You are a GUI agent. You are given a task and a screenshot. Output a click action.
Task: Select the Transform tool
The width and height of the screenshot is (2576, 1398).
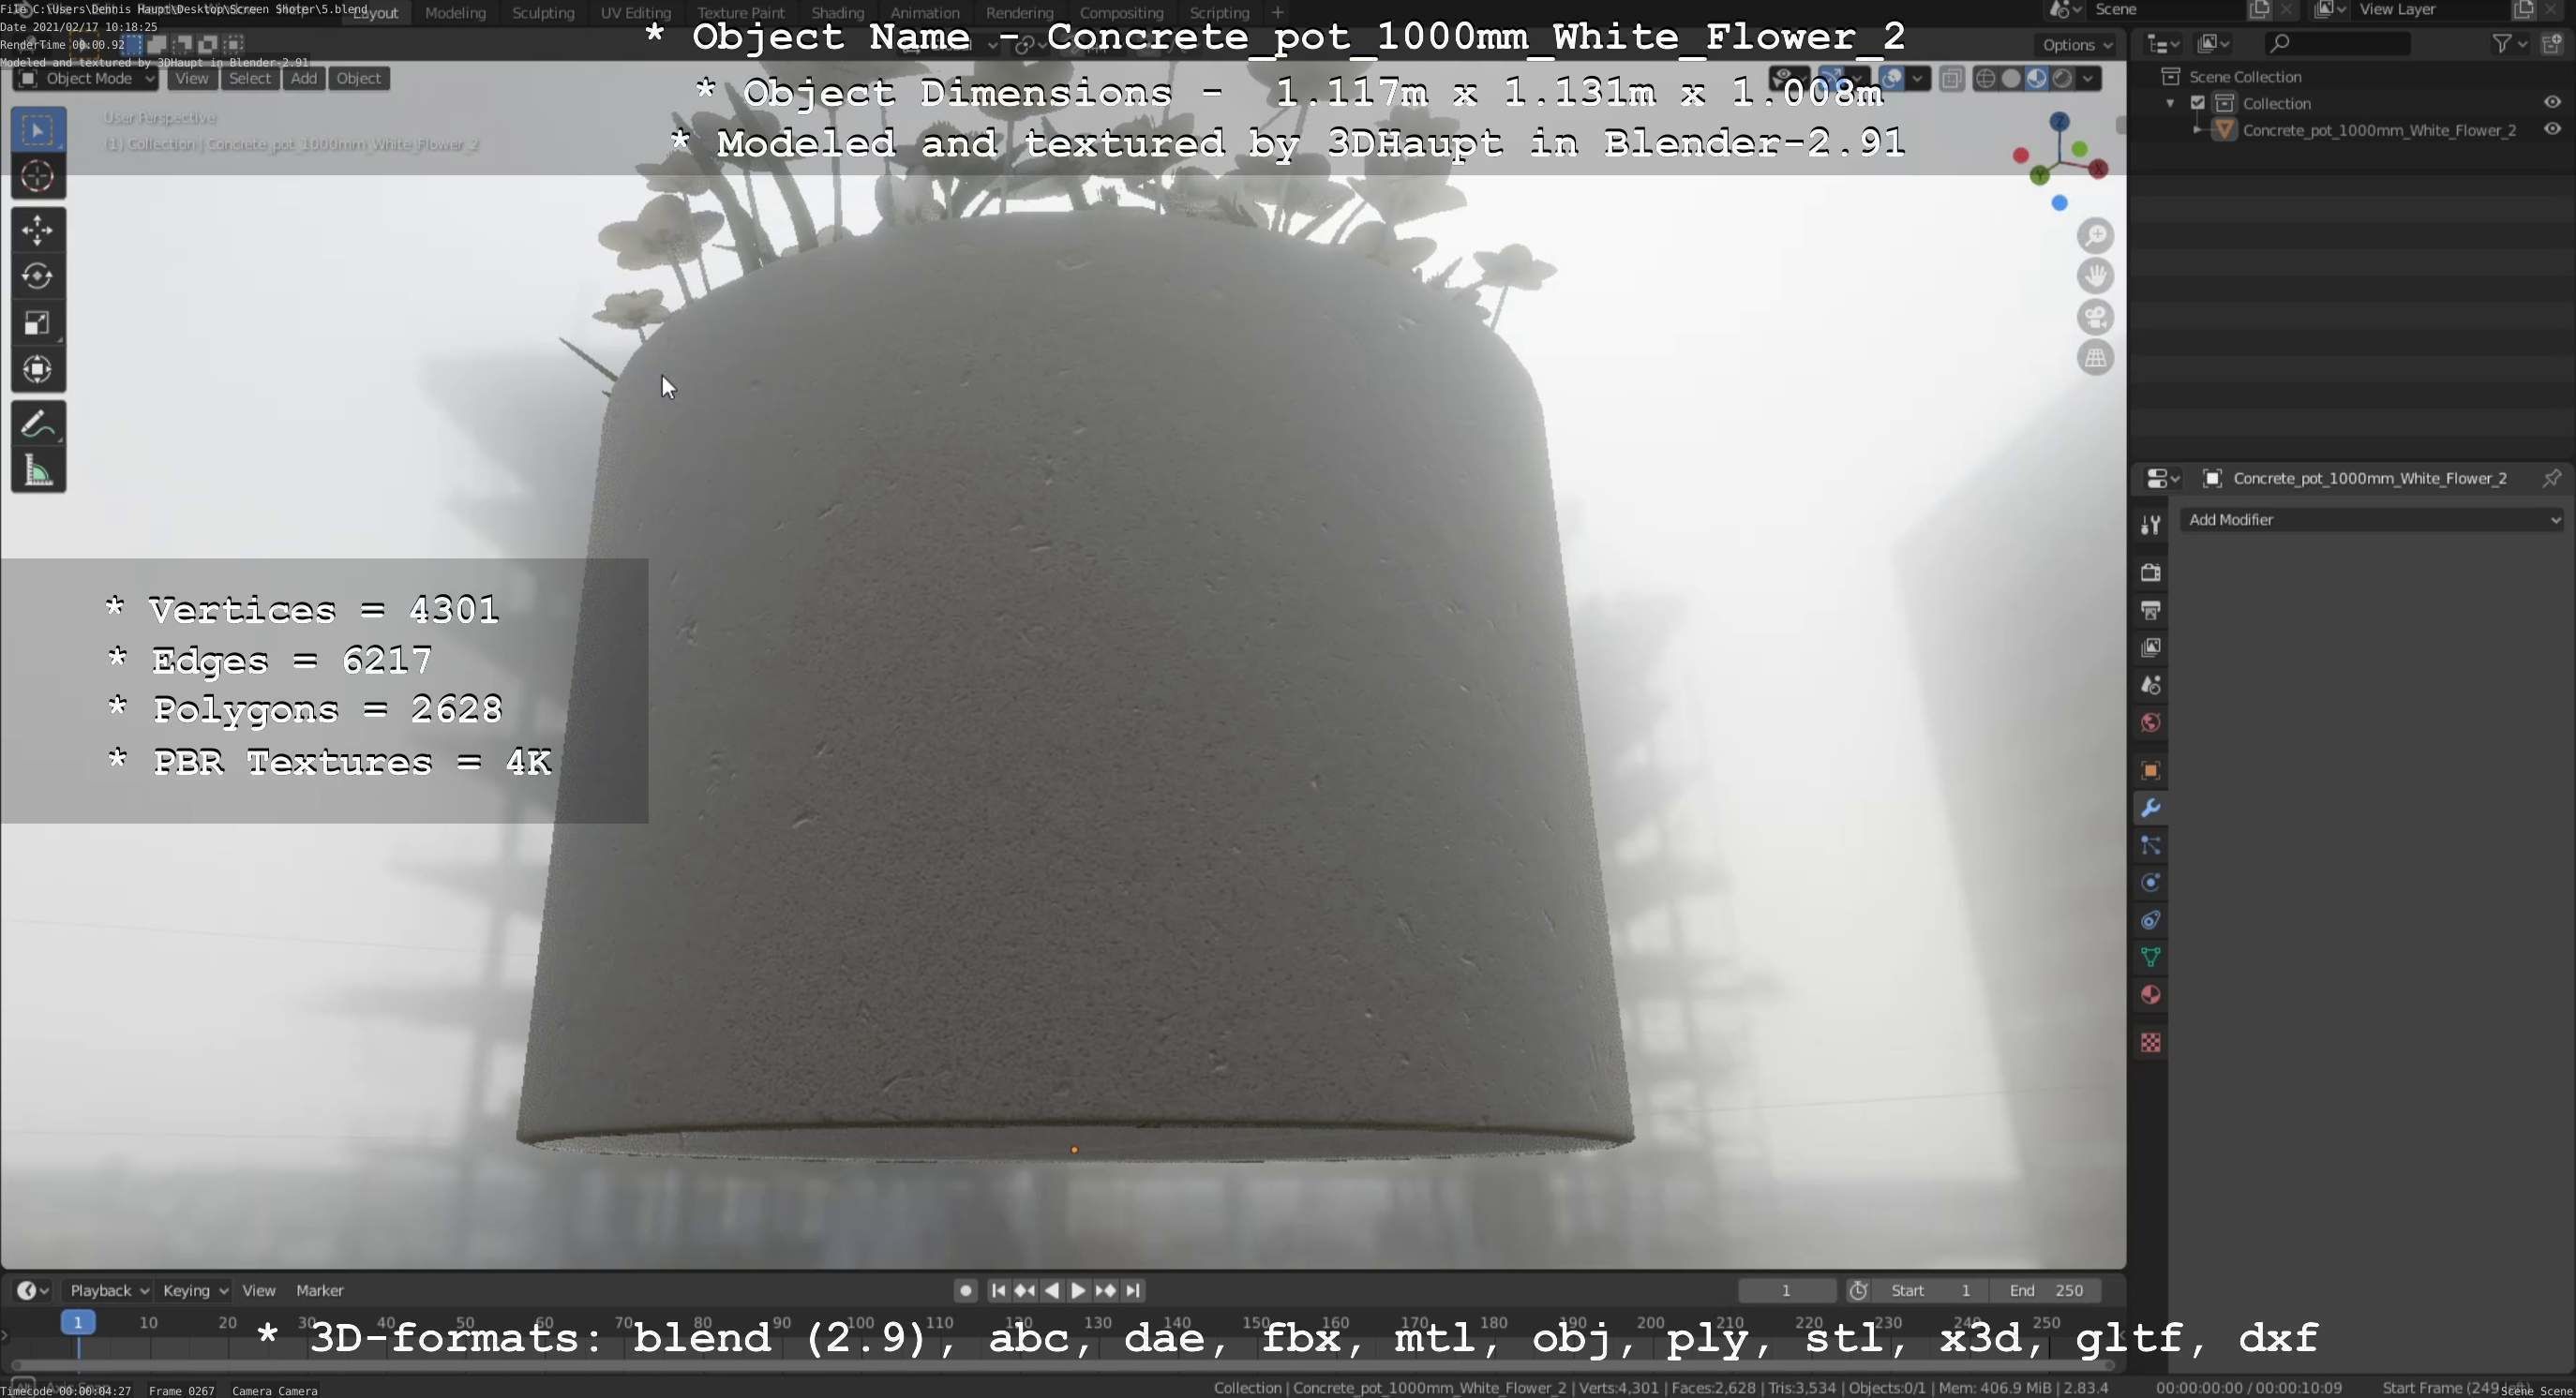(x=38, y=370)
